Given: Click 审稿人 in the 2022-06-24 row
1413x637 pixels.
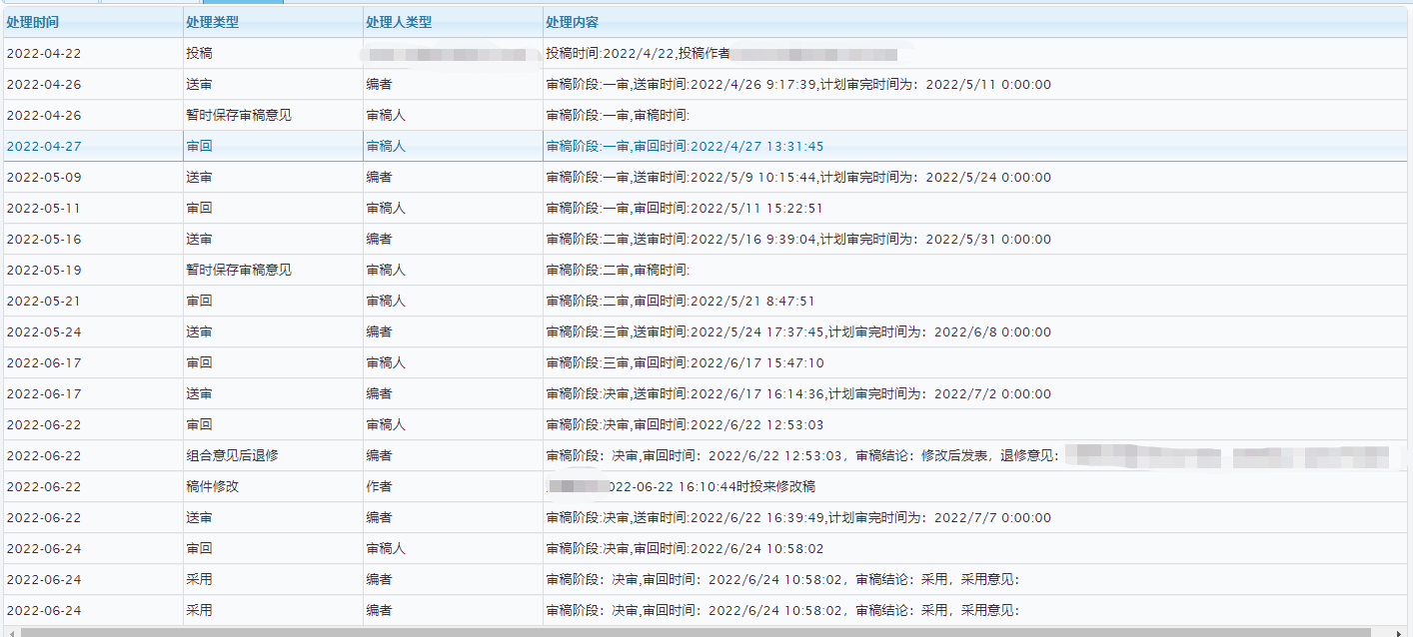Looking at the screenshot, I should point(386,549).
